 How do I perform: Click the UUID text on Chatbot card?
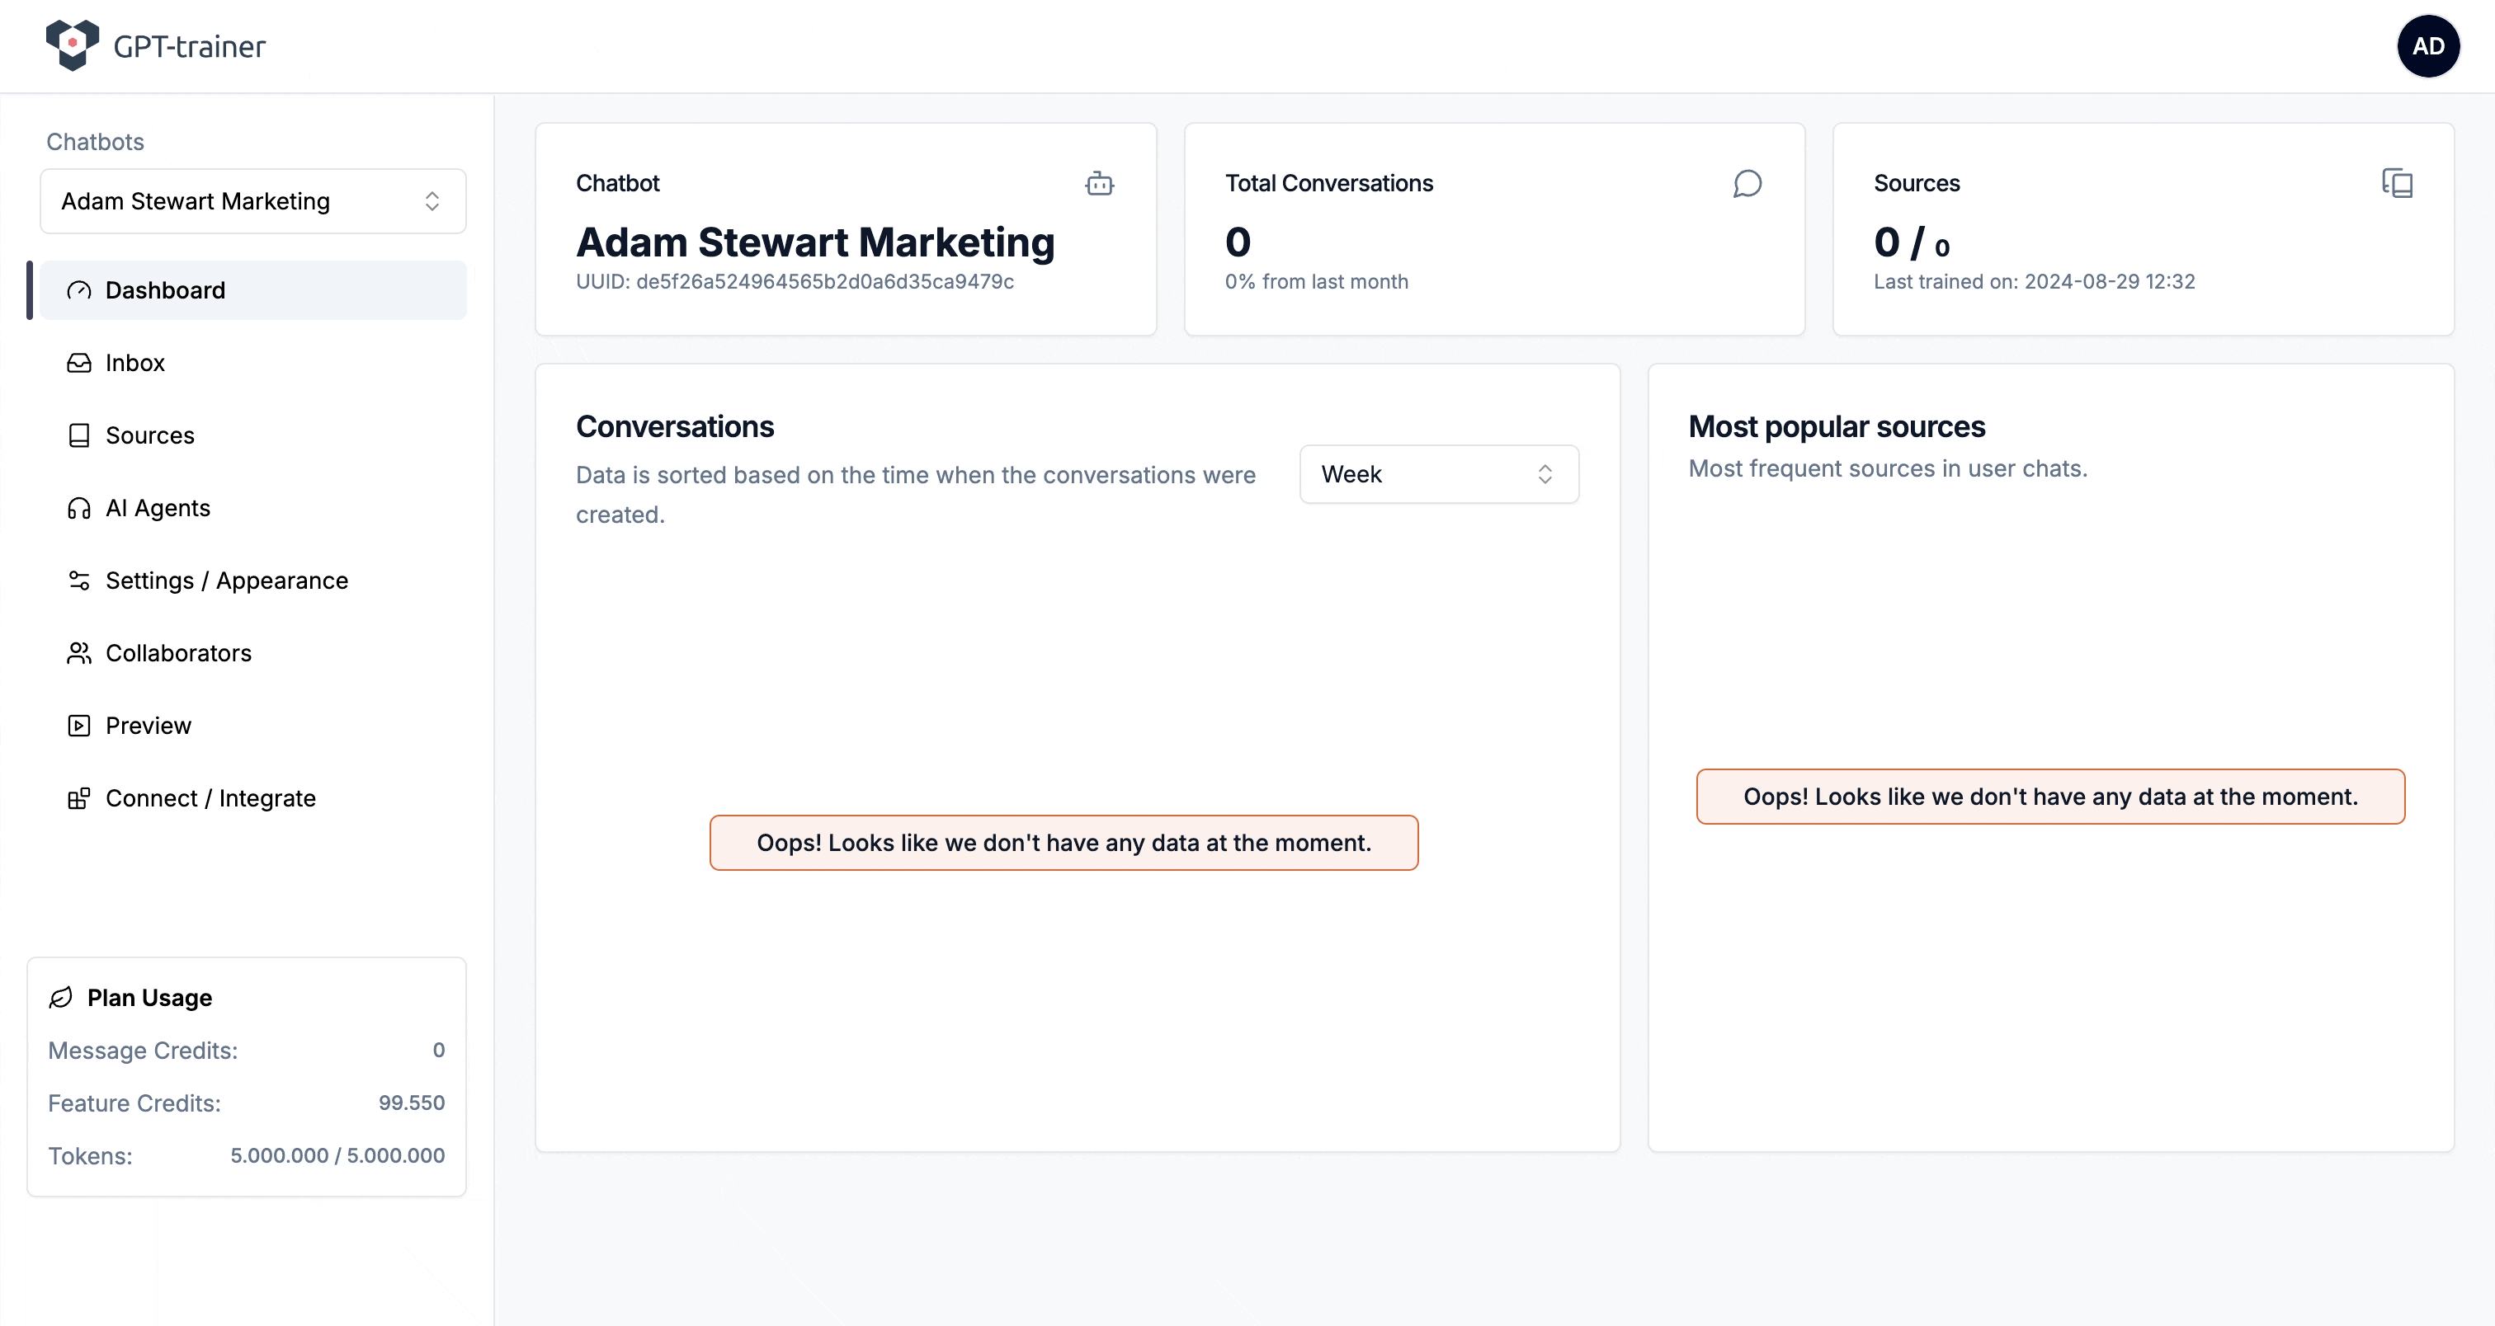(x=795, y=282)
